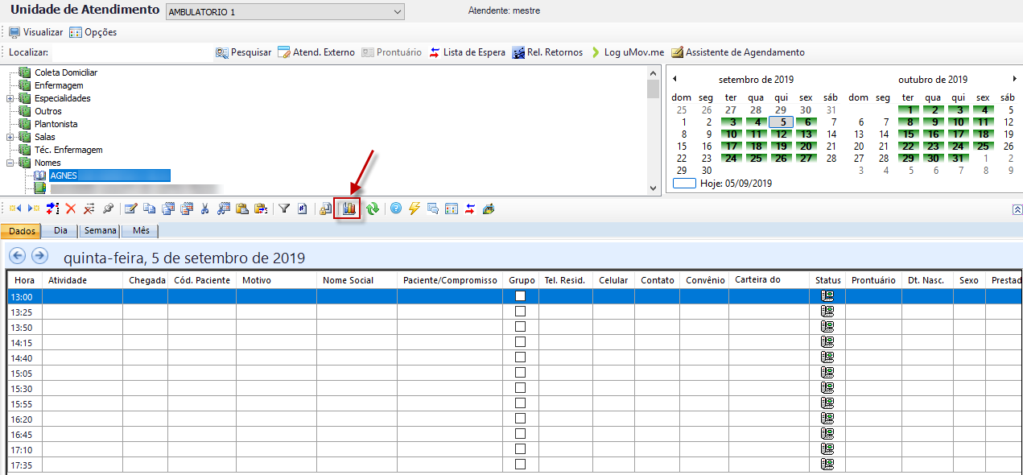
Task: Check the Grupo box for 13:25
Action: (520, 312)
